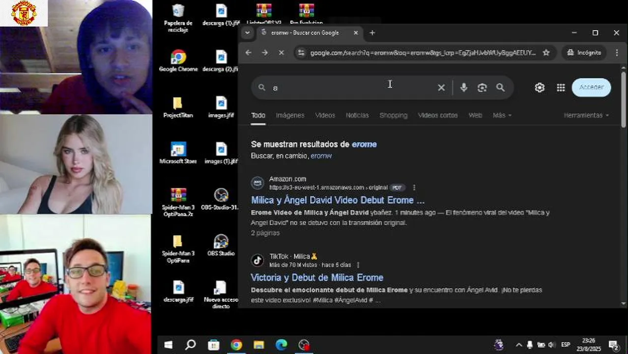Go forward in Chrome browser
628x354 pixels.
coord(265,53)
